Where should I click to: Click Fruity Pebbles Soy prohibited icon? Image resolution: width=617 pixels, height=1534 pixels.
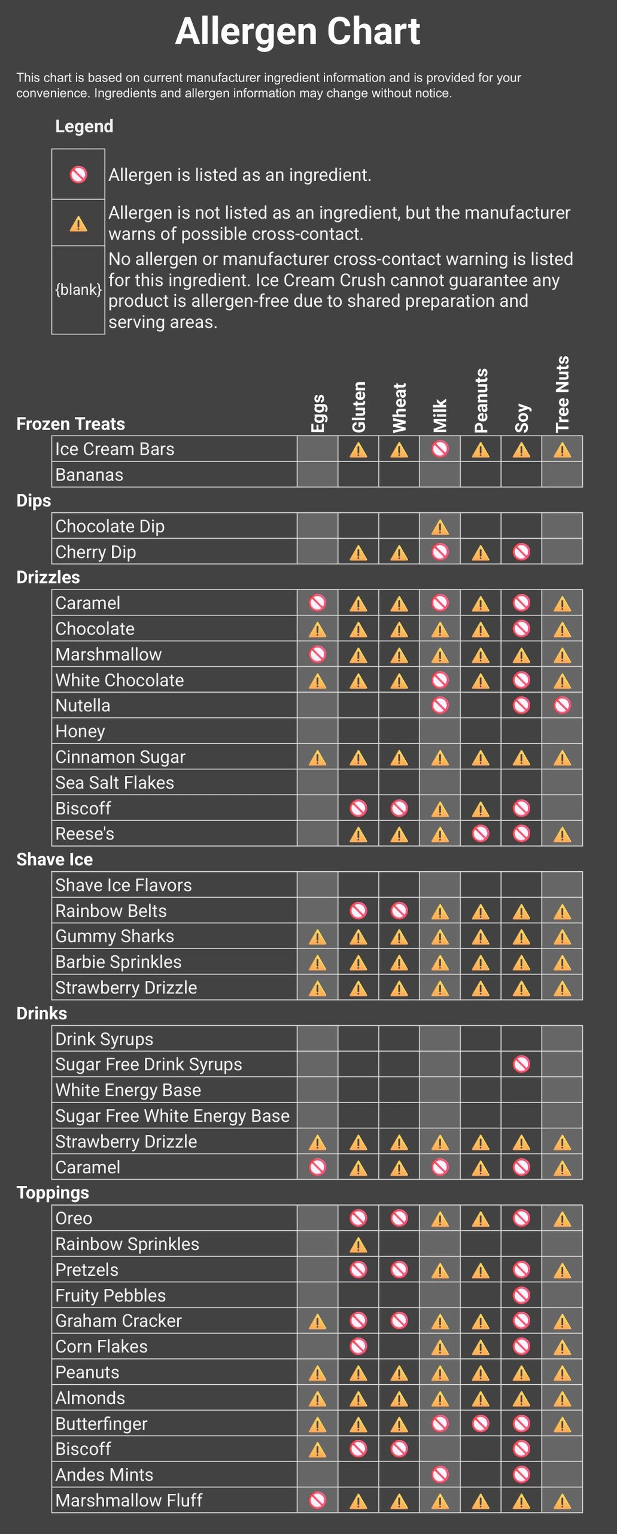pyautogui.click(x=521, y=1296)
